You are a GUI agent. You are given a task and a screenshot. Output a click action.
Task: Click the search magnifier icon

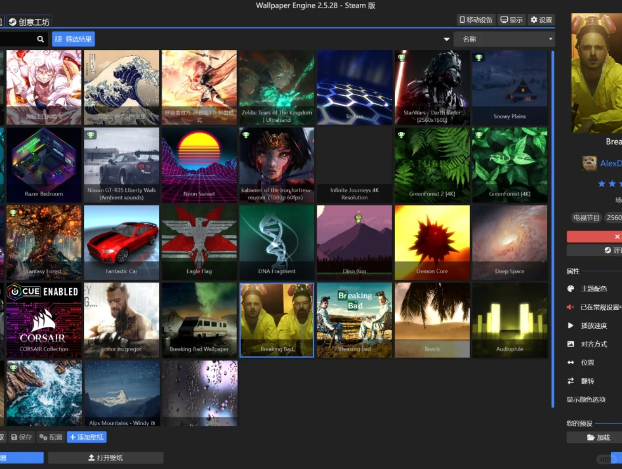(x=41, y=39)
